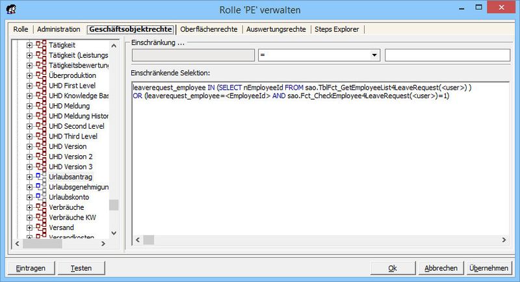
Task: Click the Verbräuche object icon
Action: tap(41, 207)
